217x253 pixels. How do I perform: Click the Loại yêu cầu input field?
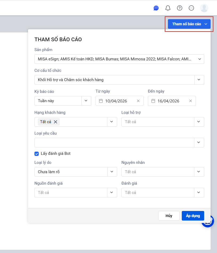[x=114, y=143]
